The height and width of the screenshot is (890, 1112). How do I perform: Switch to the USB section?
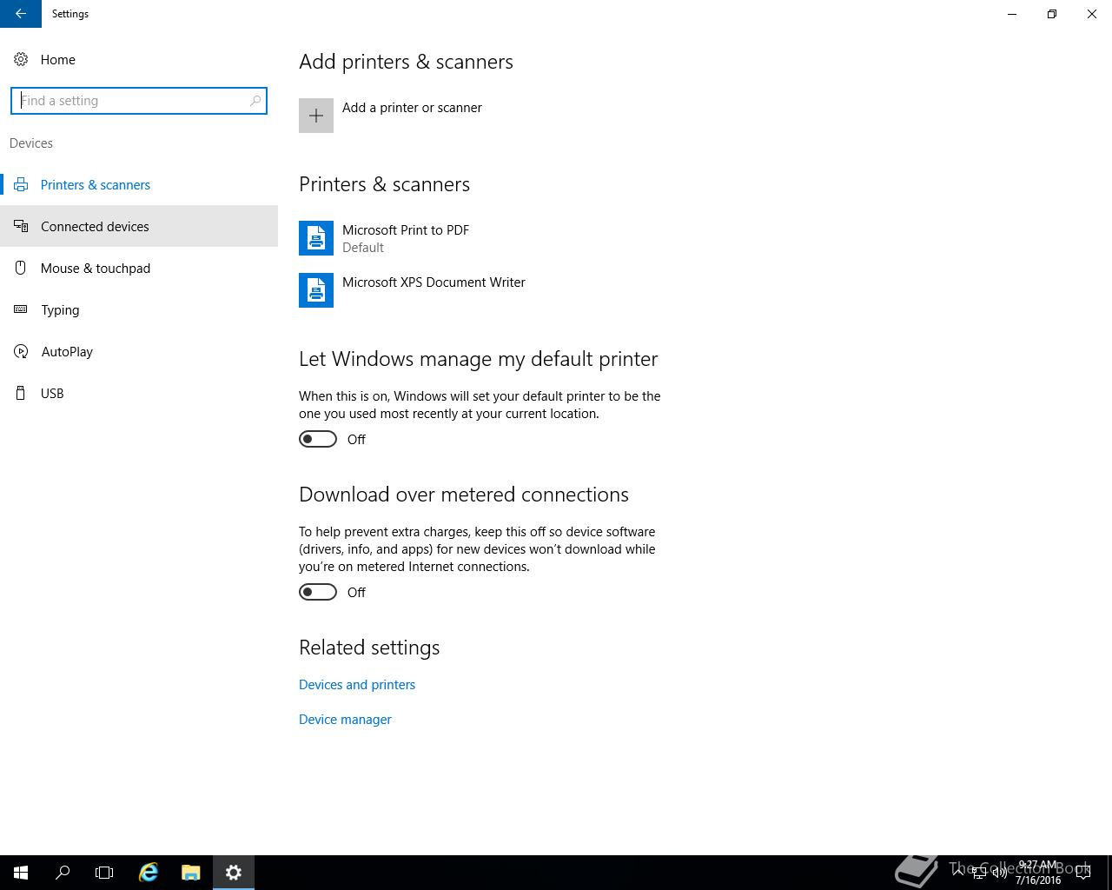139,394
